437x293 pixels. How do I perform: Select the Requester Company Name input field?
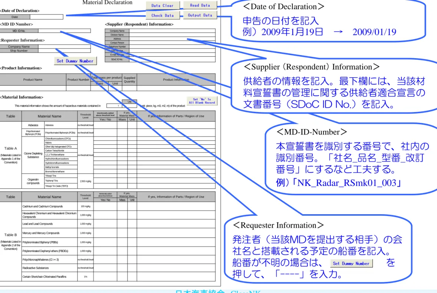(x=64, y=47)
